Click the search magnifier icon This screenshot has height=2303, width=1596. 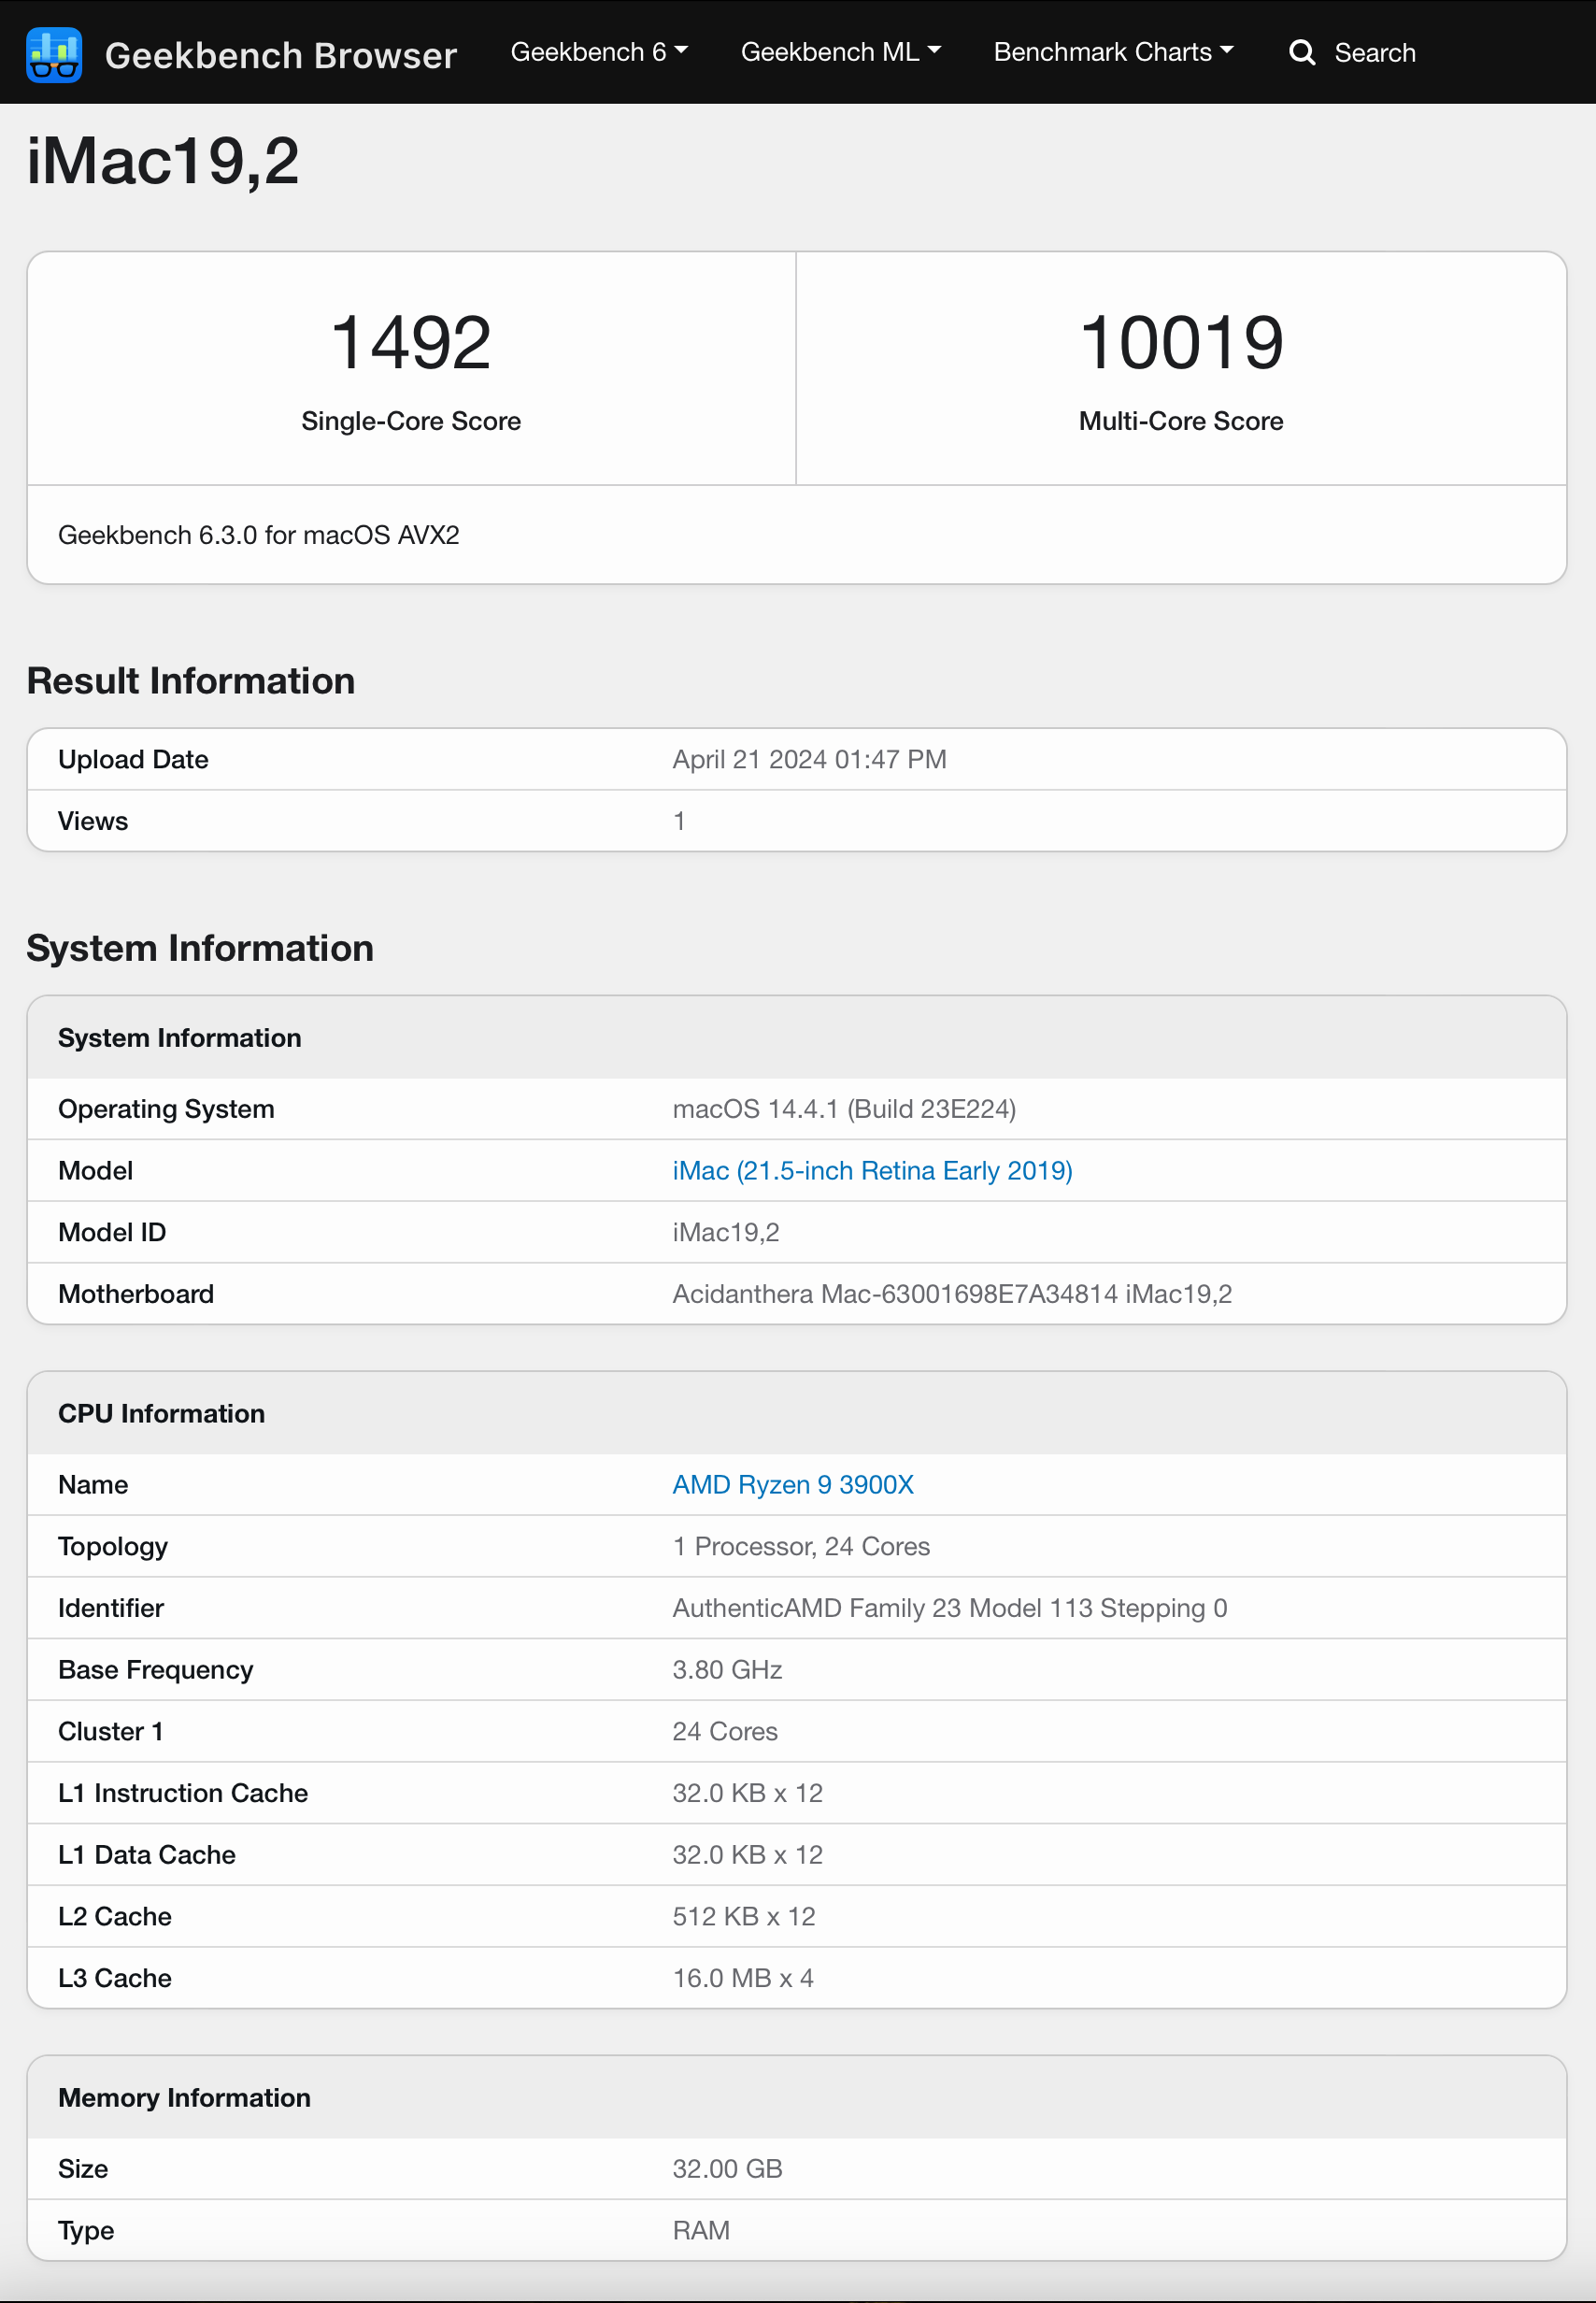pos(1302,52)
